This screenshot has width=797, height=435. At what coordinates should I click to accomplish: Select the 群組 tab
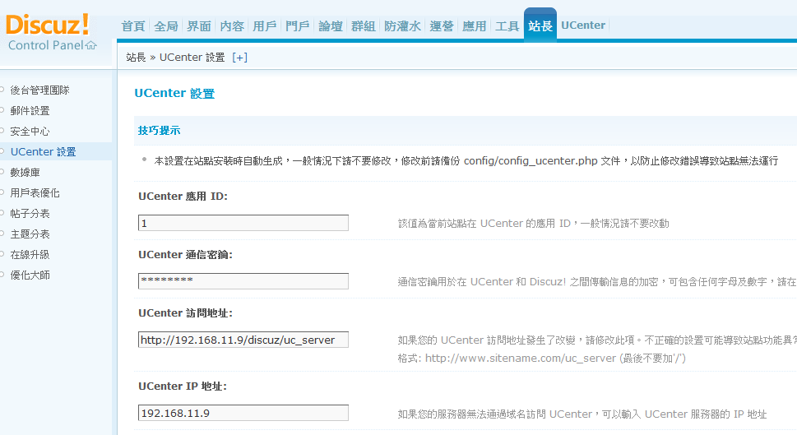click(x=363, y=26)
